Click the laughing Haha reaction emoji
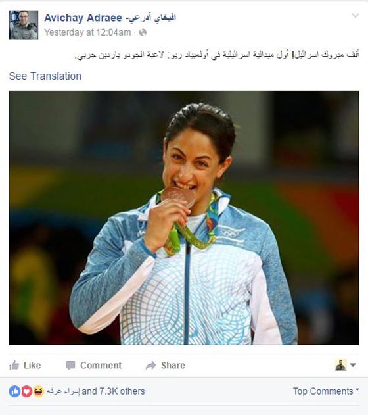This screenshot has width=368, height=415. tap(38, 391)
